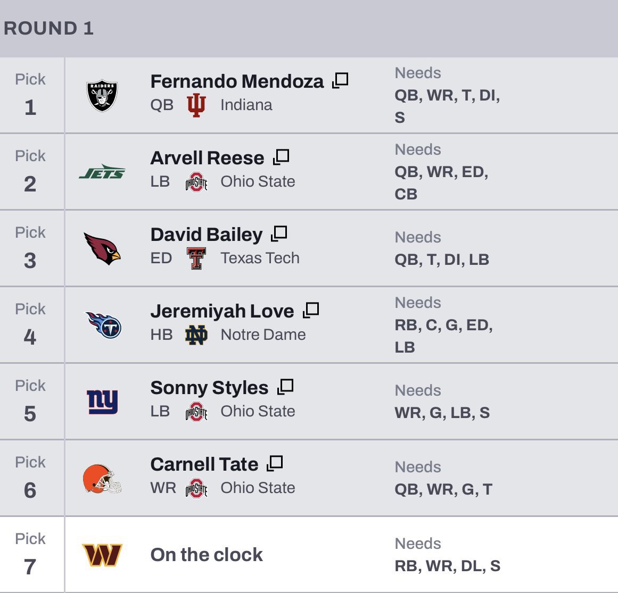This screenshot has height=593, width=618.
Task: Click the ROUND 1 section header
Action: [x=49, y=28]
